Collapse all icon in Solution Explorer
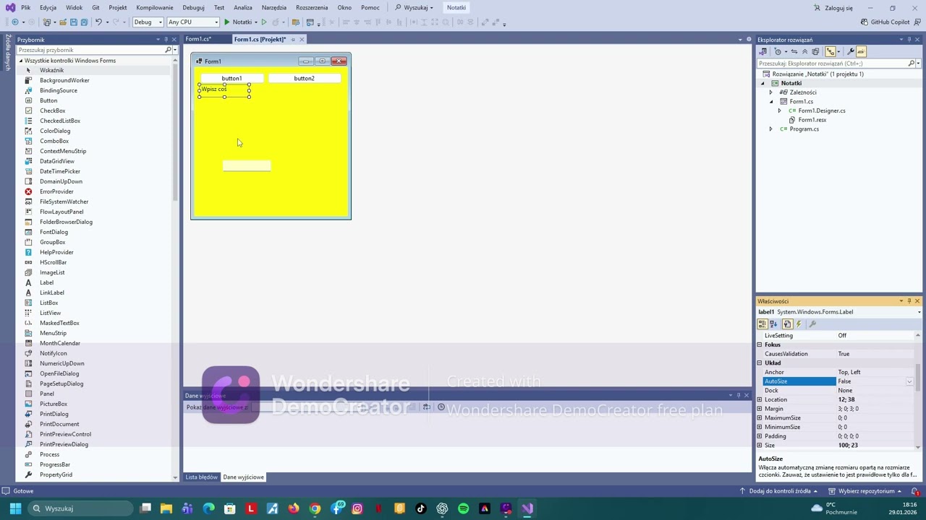The width and height of the screenshot is (926, 520). pos(804,51)
